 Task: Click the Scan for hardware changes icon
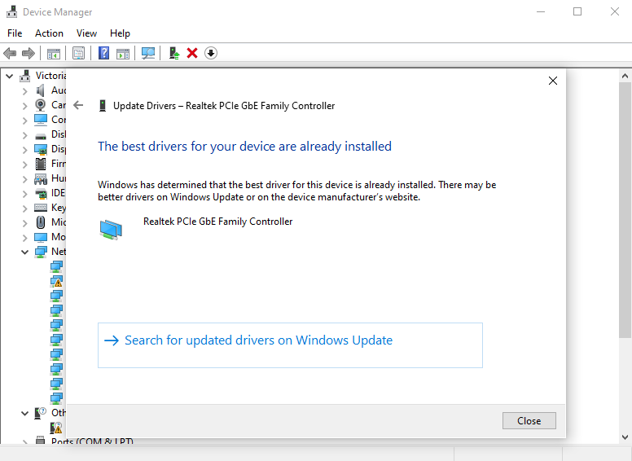click(148, 53)
